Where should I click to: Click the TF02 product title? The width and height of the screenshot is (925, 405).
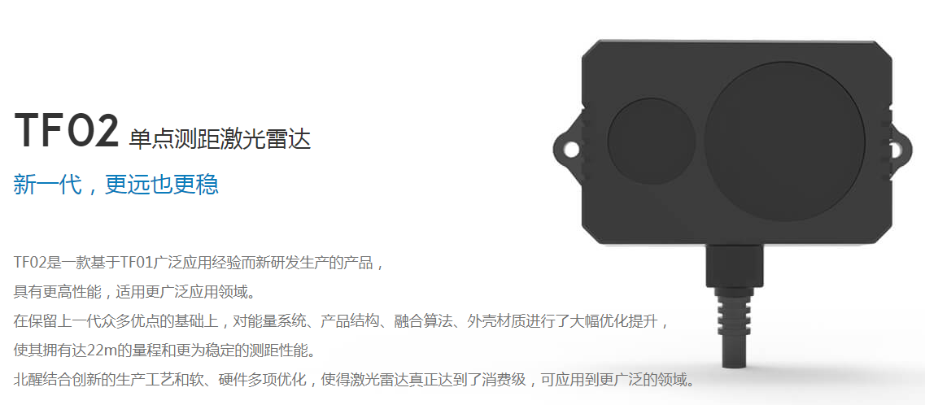pos(67,132)
